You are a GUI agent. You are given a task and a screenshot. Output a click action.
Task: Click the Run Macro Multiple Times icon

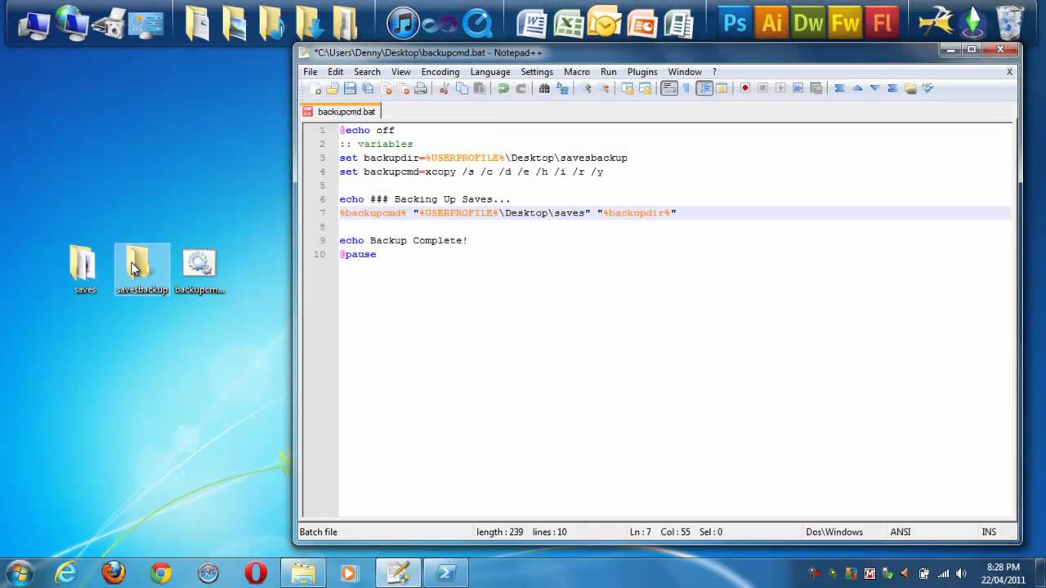pyautogui.click(x=798, y=88)
